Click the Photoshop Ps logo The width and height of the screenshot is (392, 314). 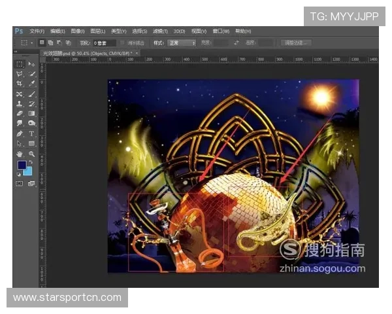19,31
